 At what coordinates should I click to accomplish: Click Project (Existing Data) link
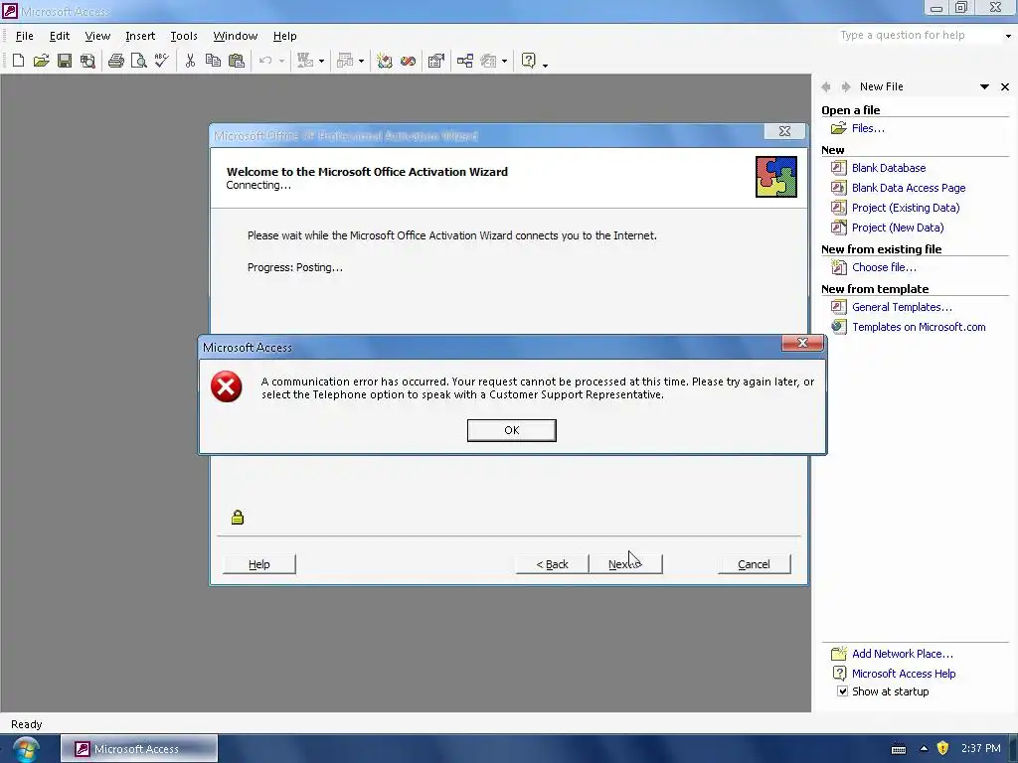(x=905, y=208)
